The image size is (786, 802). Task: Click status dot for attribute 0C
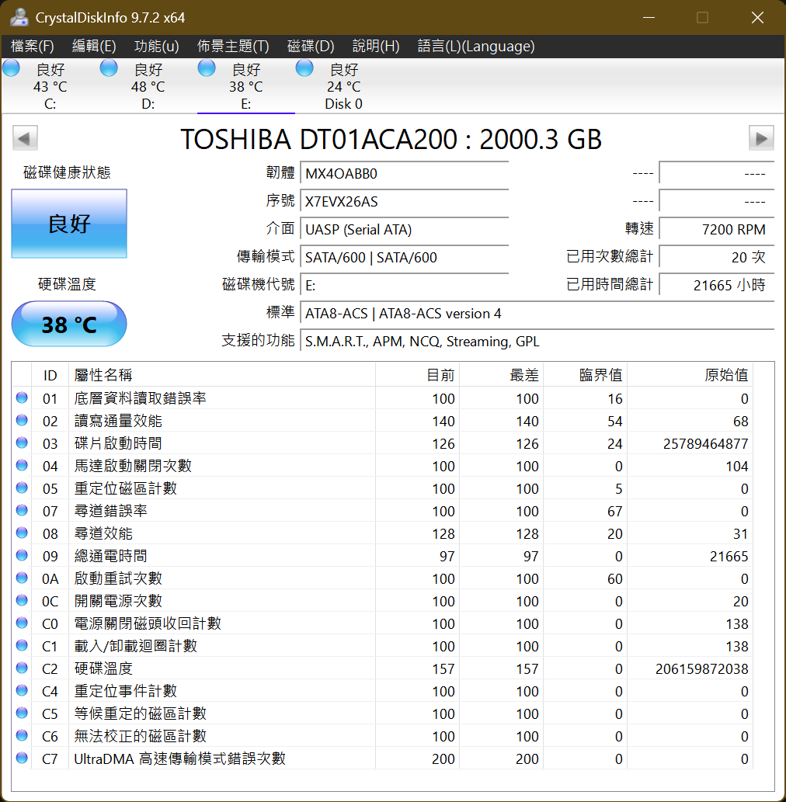(22, 600)
